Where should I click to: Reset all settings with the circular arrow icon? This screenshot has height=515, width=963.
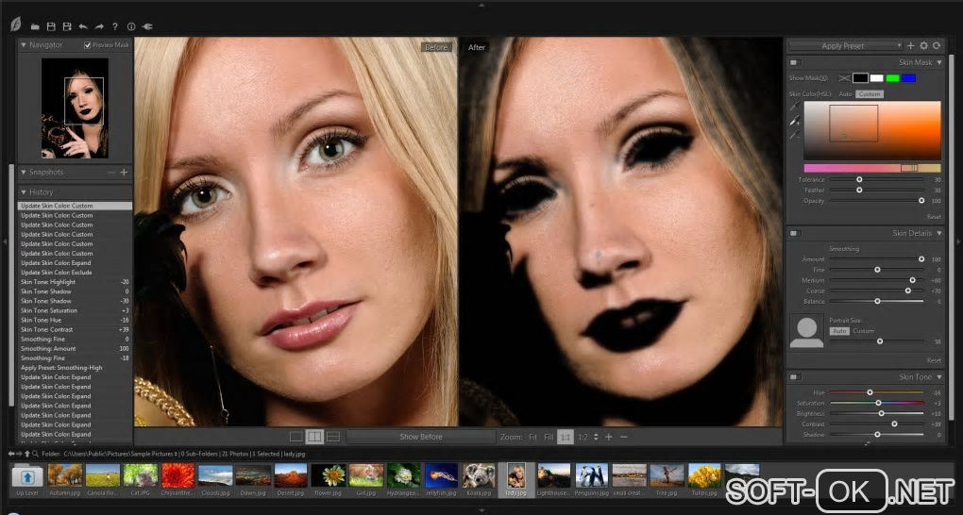937,45
